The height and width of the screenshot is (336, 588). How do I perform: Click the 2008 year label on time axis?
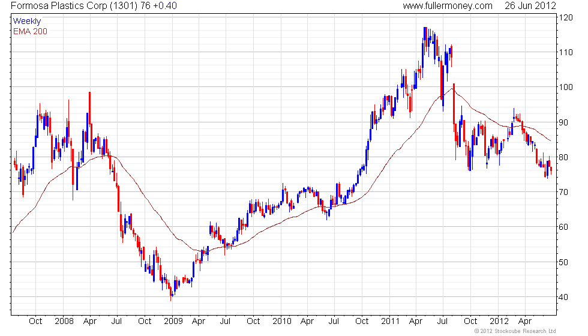tap(64, 322)
